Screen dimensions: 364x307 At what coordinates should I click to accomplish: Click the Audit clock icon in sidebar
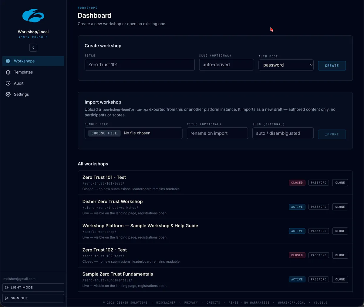(8, 83)
